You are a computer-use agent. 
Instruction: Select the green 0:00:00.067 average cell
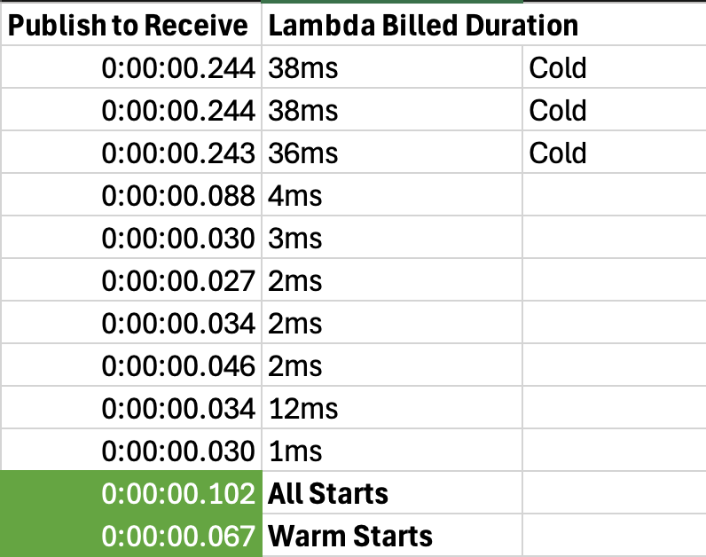(179, 537)
